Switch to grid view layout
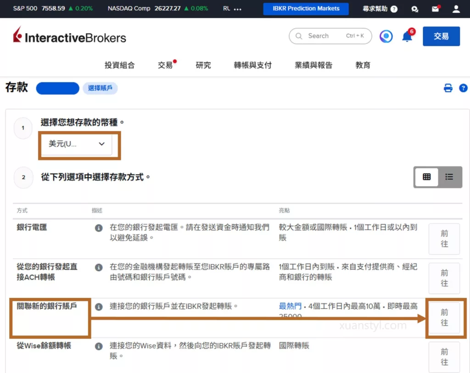This screenshot has height=373, width=470. tap(426, 177)
